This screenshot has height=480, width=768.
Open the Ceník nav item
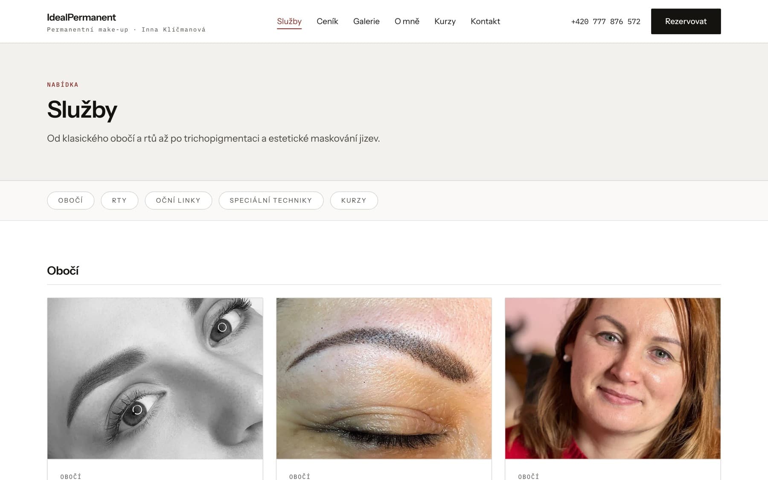tap(327, 21)
